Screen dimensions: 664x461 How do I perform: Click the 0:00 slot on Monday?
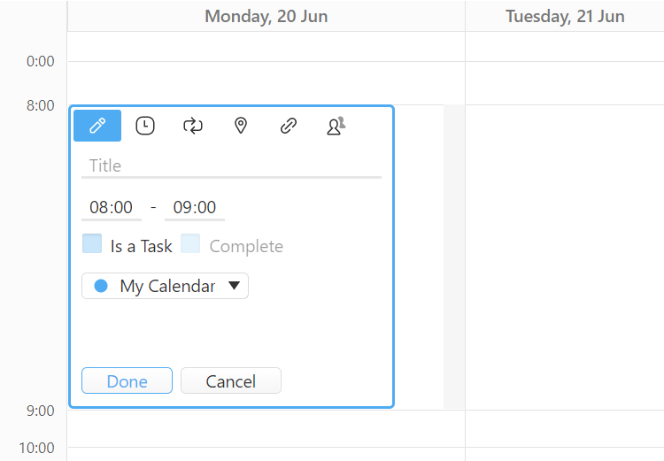pos(266,83)
